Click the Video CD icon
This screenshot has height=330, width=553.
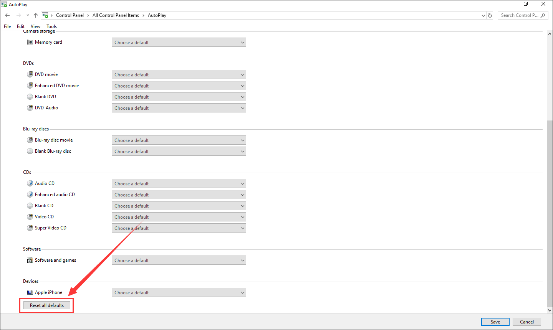(30, 217)
